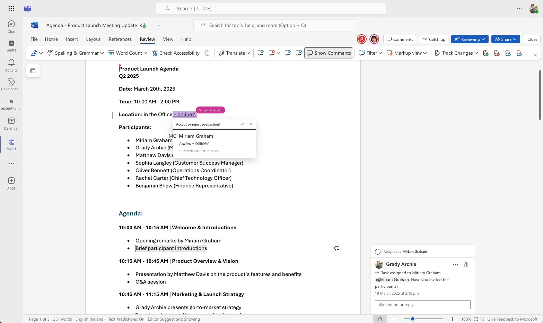Open Developer Portal in sidebar
This screenshot has width=543, height=323.
[x=11, y=84]
